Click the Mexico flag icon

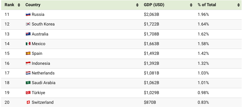pyautogui.click(x=28, y=44)
